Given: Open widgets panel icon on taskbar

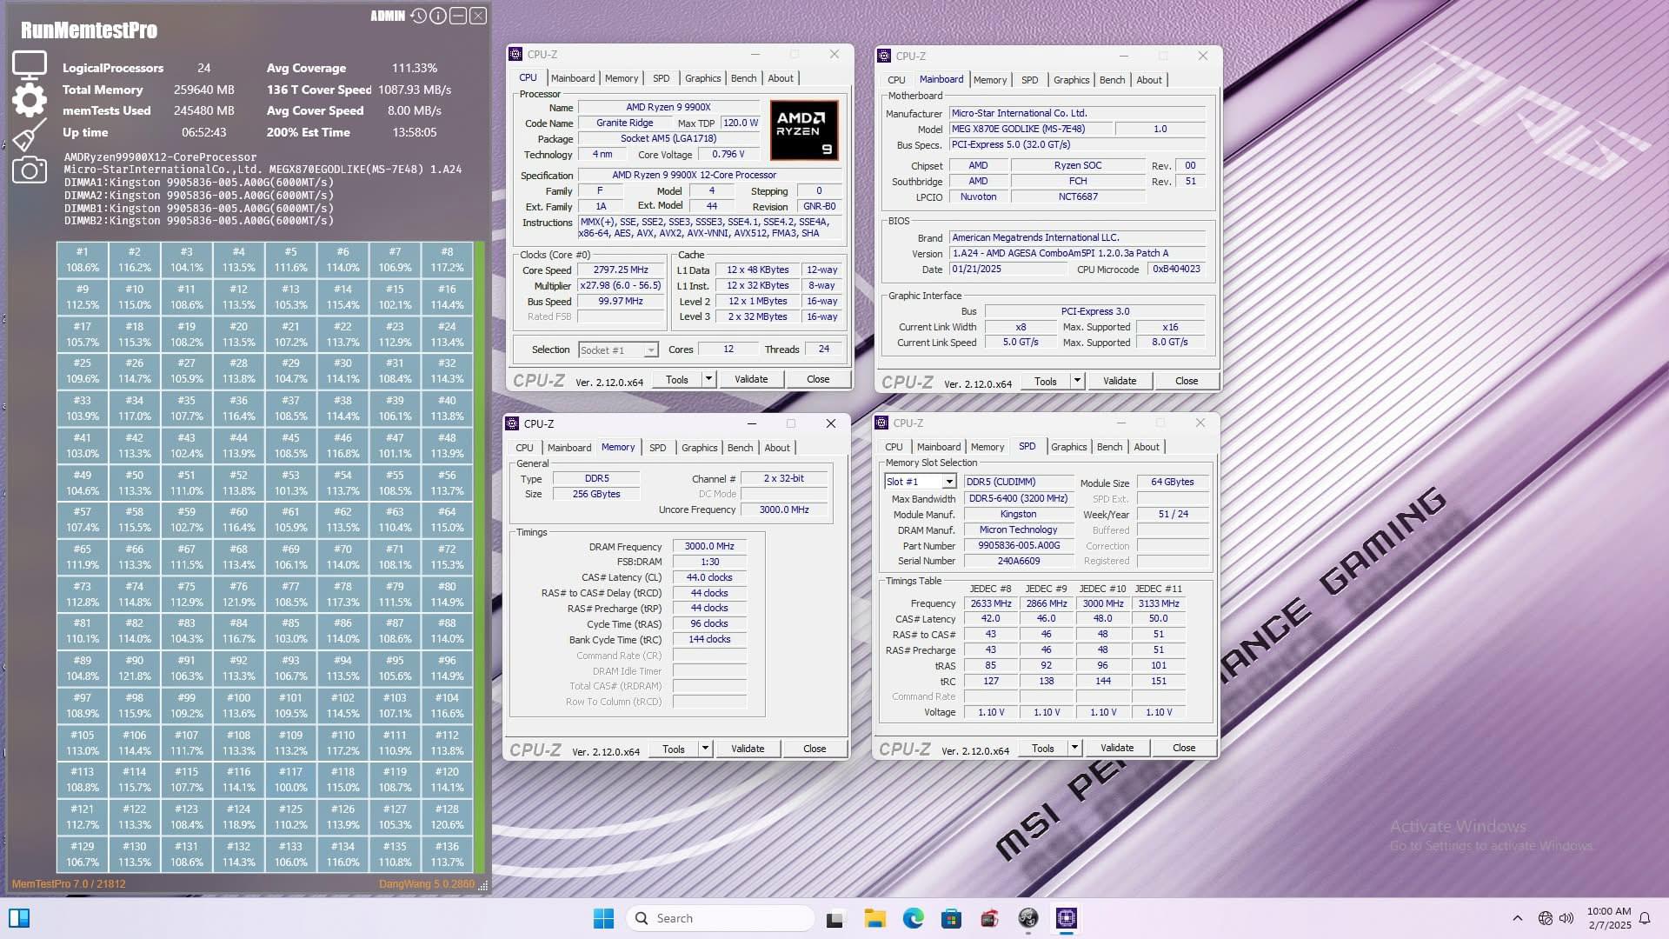Looking at the screenshot, I should point(19,918).
